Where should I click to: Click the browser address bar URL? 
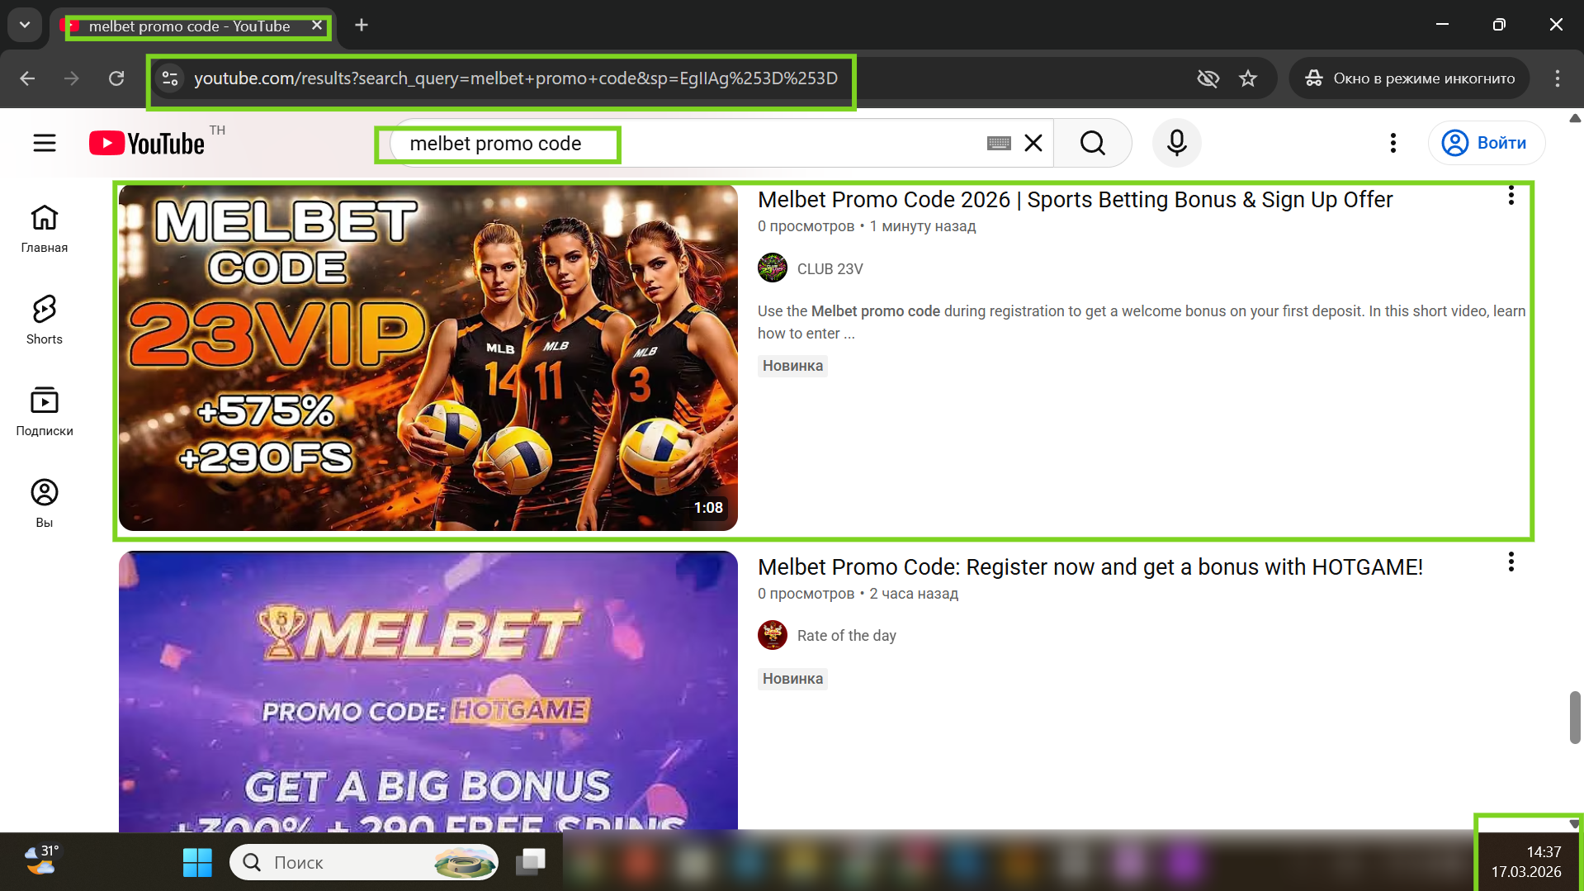pos(515,78)
